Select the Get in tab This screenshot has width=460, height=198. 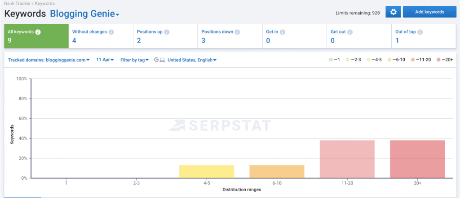(x=295, y=36)
